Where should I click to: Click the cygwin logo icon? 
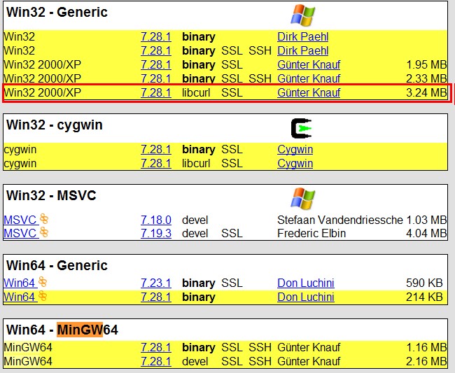(302, 128)
